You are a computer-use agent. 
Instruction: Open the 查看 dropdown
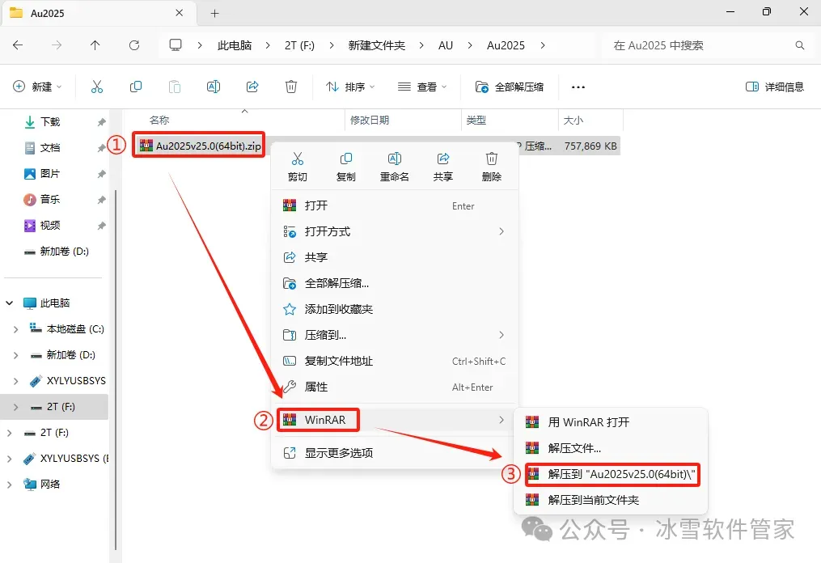coord(422,87)
